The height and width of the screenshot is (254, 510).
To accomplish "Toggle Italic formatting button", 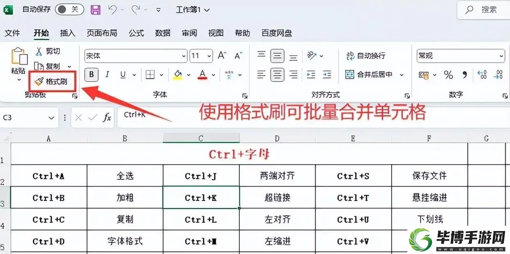I will [x=107, y=75].
